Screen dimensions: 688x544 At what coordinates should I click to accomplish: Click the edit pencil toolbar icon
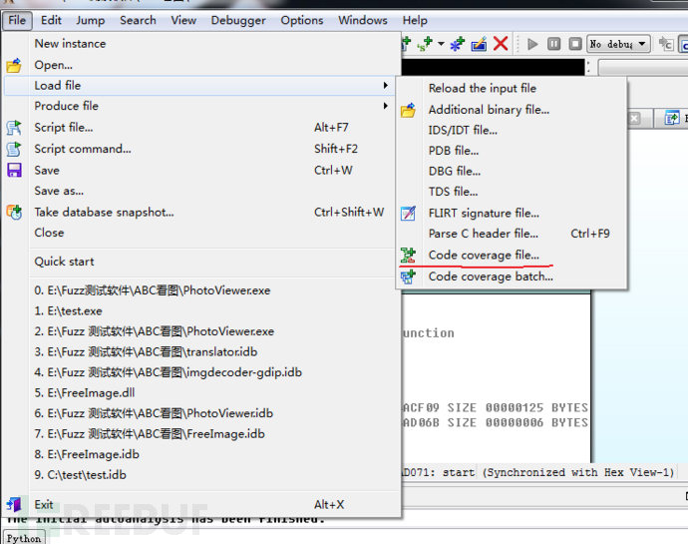click(x=479, y=44)
